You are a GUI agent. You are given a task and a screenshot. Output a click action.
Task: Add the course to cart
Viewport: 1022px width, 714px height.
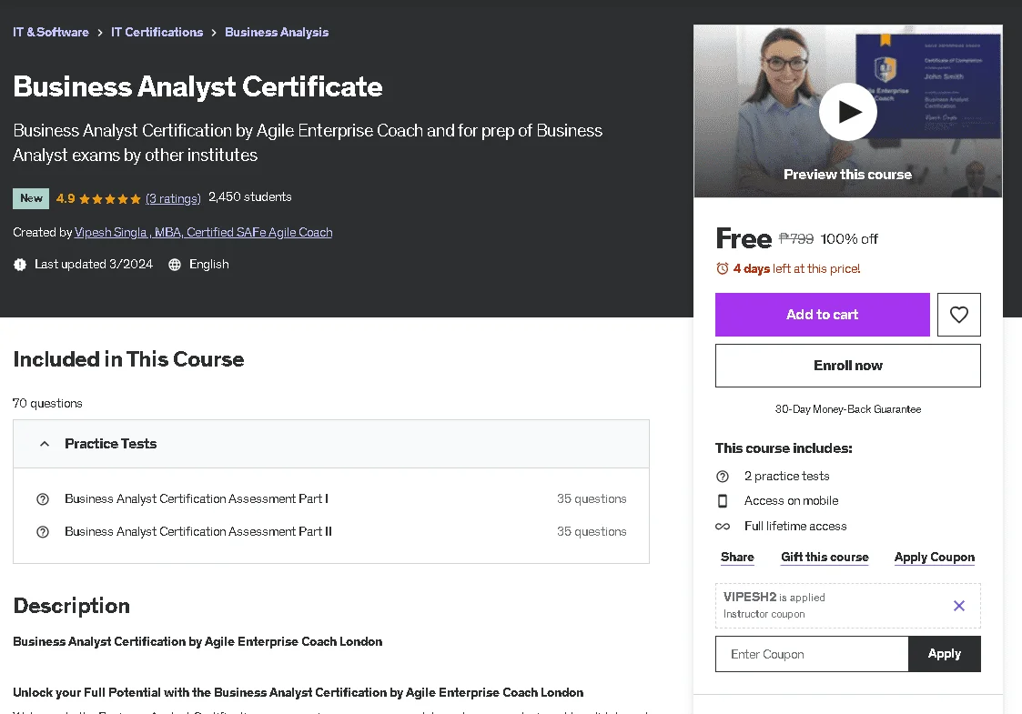coord(822,315)
